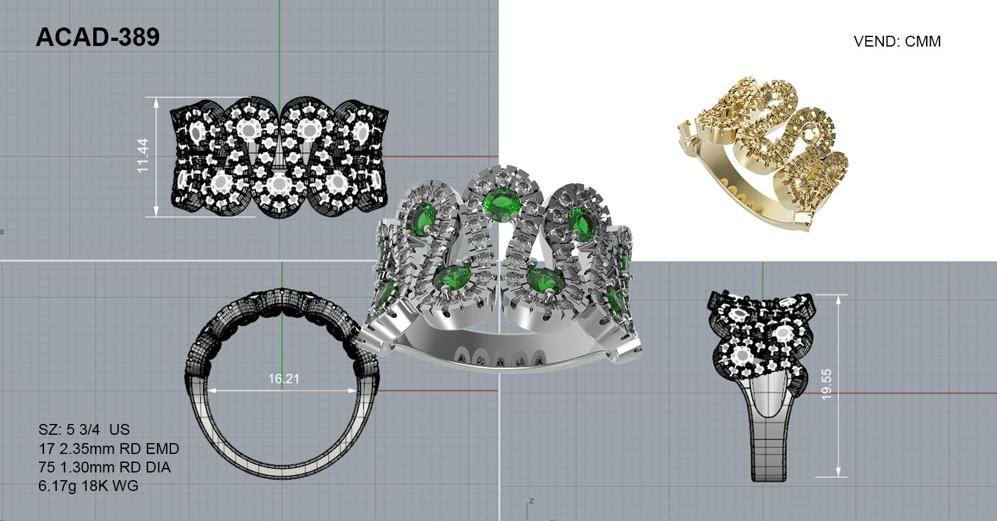The height and width of the screenshot is (521, 997).
Task: Click the yellow gold ring render
Action: point(763,153)
